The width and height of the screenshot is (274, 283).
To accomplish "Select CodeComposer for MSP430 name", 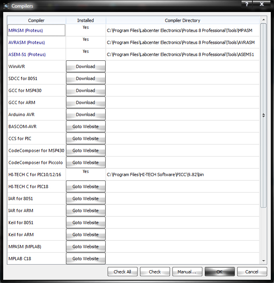I will 36,151.
